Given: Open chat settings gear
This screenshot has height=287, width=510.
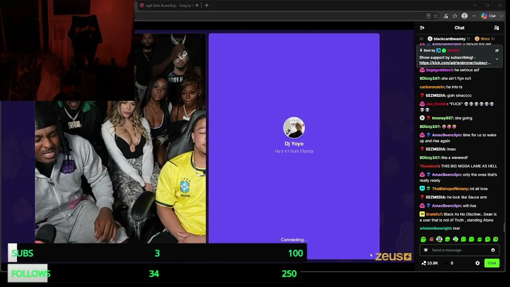Looking at the screenshot, I should pos(477,263).
